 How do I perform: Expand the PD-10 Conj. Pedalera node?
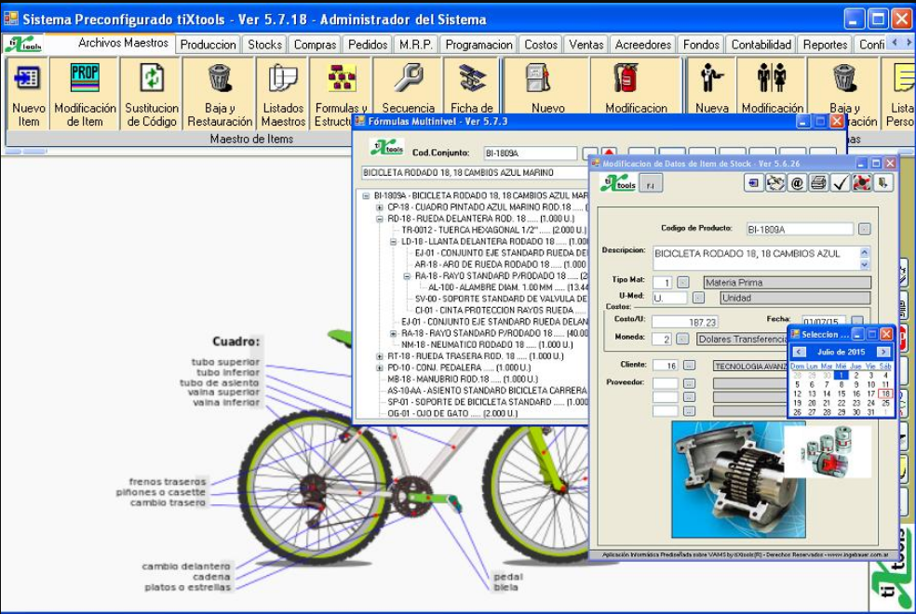coord(380,367)
